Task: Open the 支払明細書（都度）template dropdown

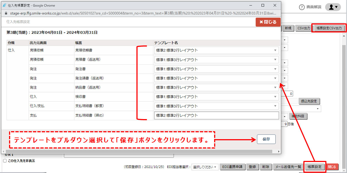Action: click(276, 106)
